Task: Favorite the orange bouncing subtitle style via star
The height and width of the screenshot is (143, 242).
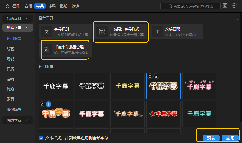Action: coord(42,104)
